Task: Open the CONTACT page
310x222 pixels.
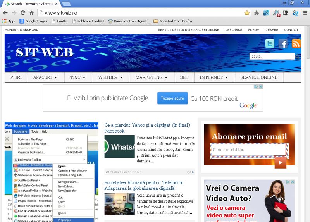Action: [x=291, y=30]
